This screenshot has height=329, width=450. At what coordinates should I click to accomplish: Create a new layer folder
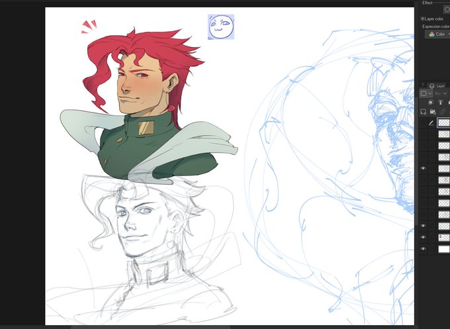click(433, 112)
